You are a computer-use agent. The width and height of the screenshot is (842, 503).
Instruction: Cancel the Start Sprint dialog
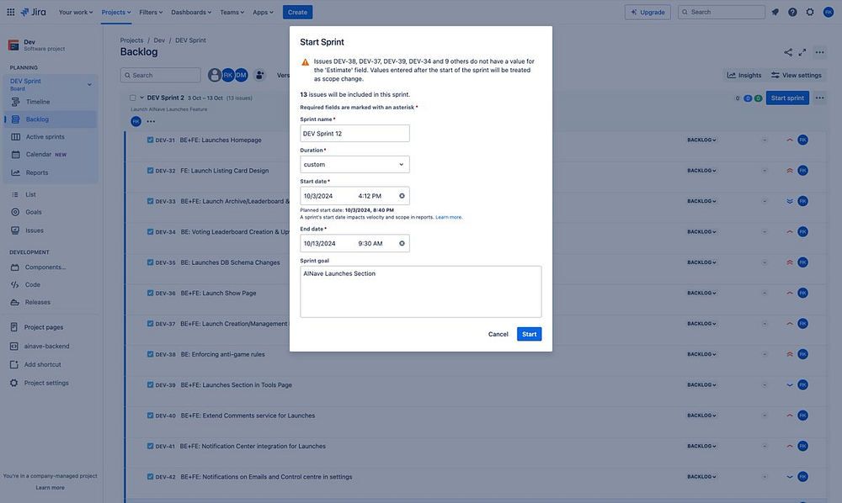498,334
